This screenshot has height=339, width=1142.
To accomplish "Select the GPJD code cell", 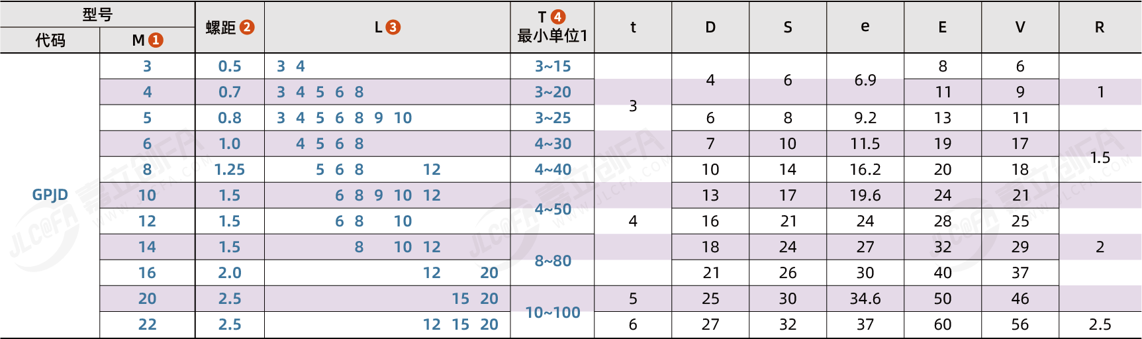I will pos(50,195).
